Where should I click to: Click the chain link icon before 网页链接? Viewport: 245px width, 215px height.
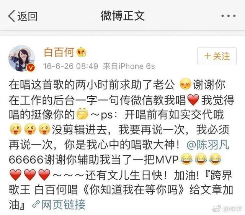[36, 204]
